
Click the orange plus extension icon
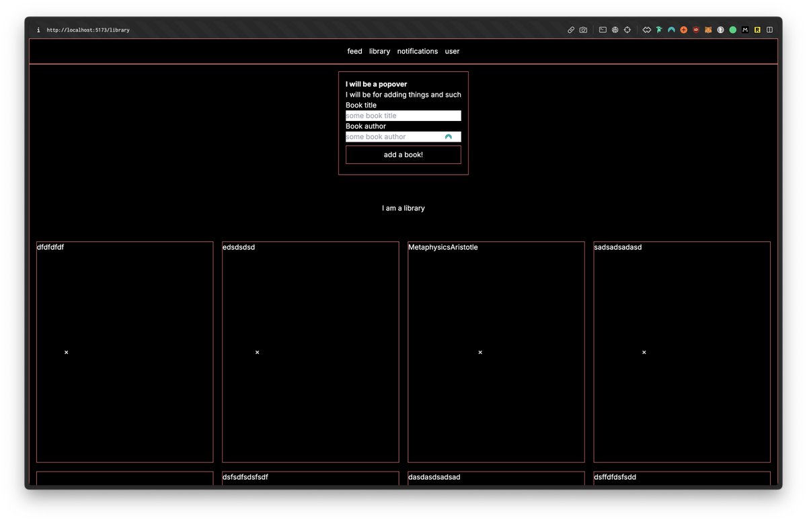pyautogui.click(x=684, y=30)
